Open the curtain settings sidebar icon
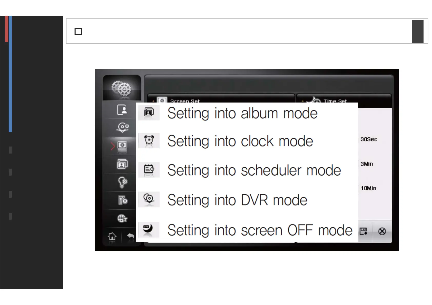The height and width of the screenshot is (305, 432). pyautogui.click(x=123, y=200)
